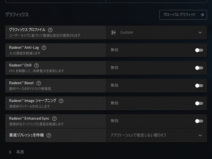Click the 垂直リフレッシュを待機 setting label
This screenshot has height=159, width=212.
coord(26,135)
